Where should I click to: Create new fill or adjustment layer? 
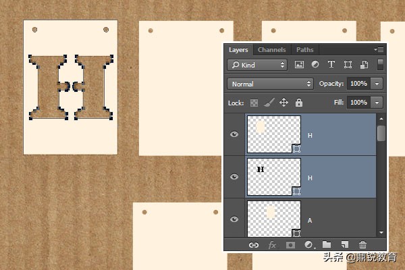click(x=309, y=244)
